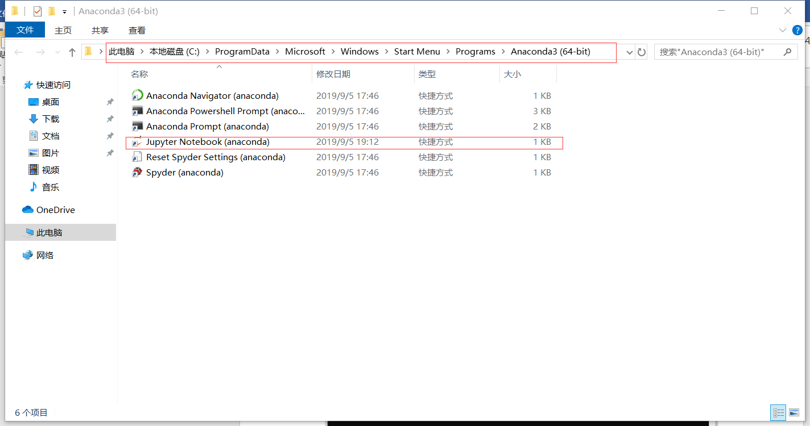The width and height of the screenshot is (810, 426).
Task: Click the Jupyter Notebook shortcut icon
Action: click(x=137, y=141)
